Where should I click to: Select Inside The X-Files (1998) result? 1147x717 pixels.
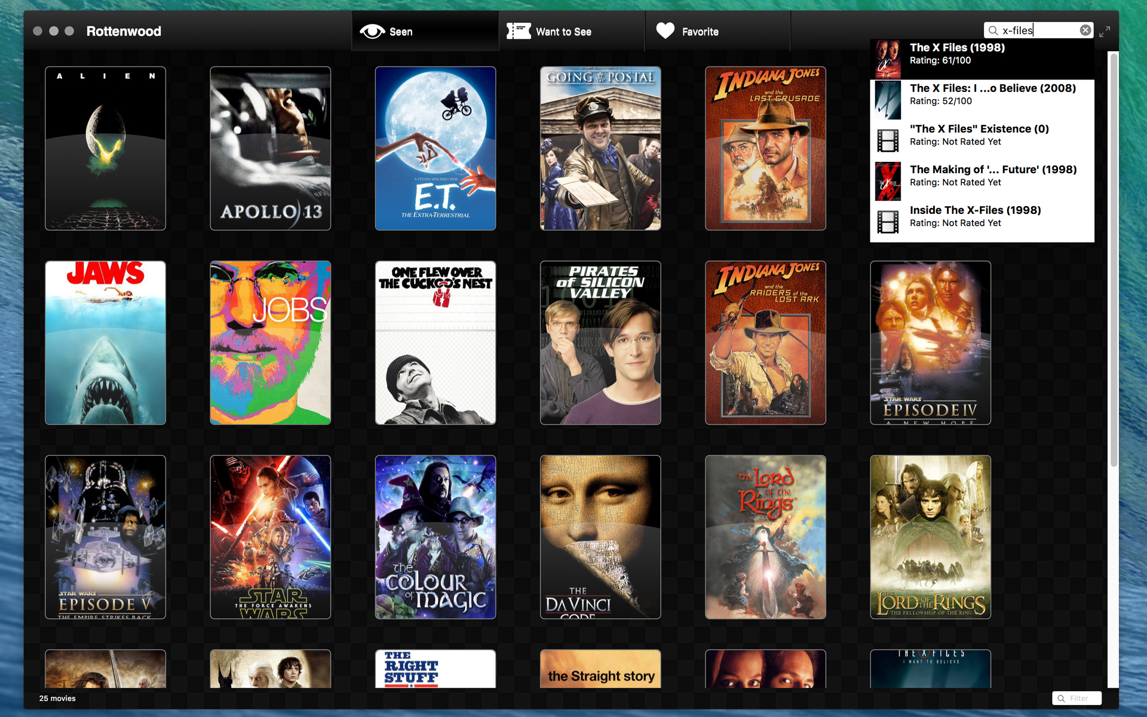(982, 222)
